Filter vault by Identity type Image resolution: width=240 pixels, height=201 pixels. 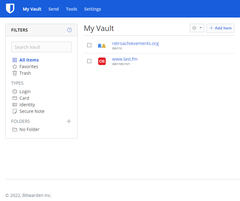click(27, 105)
